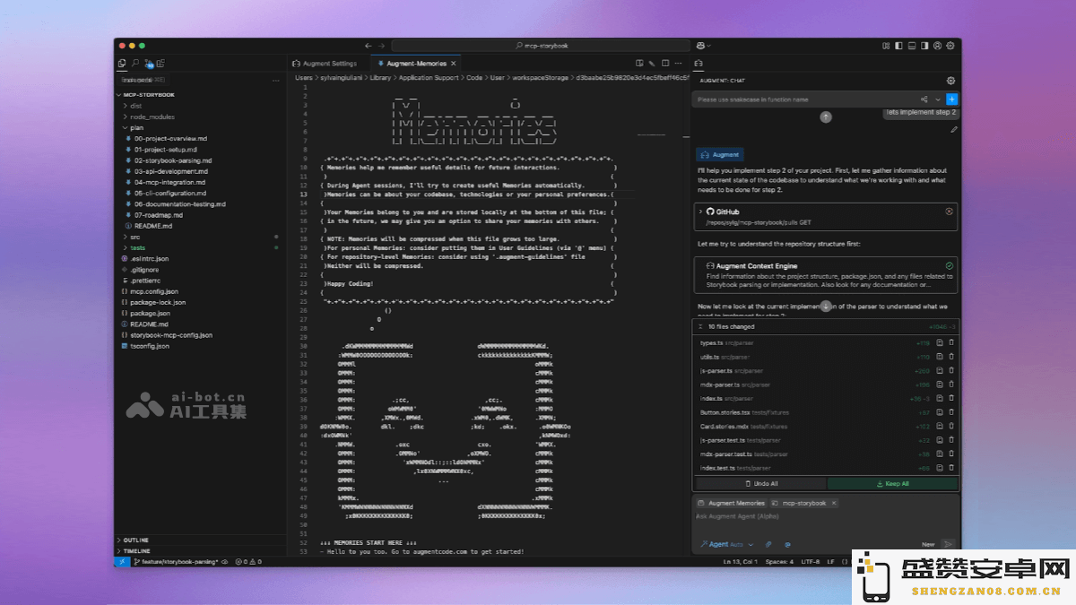Open diff for types.ts changes
Viewport: 1076px width, 605px height.
[939, 343]
